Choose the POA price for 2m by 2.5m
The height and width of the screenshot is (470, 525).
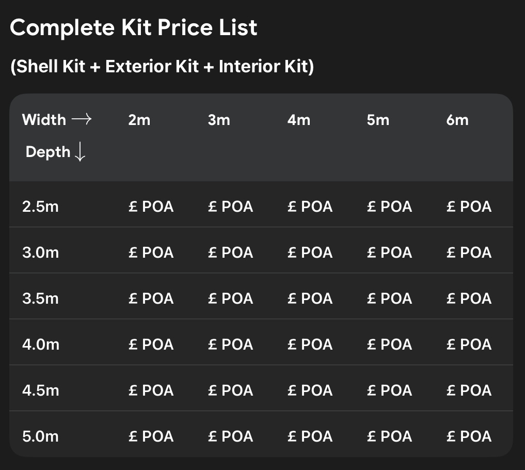click(x=151, y=207)
